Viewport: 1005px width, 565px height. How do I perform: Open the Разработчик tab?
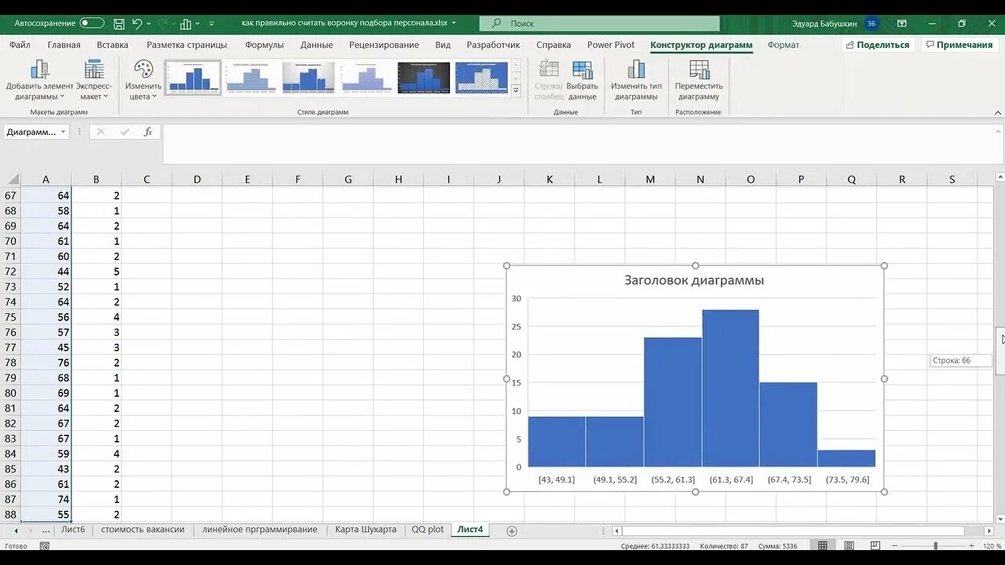(x=493, y=45)
